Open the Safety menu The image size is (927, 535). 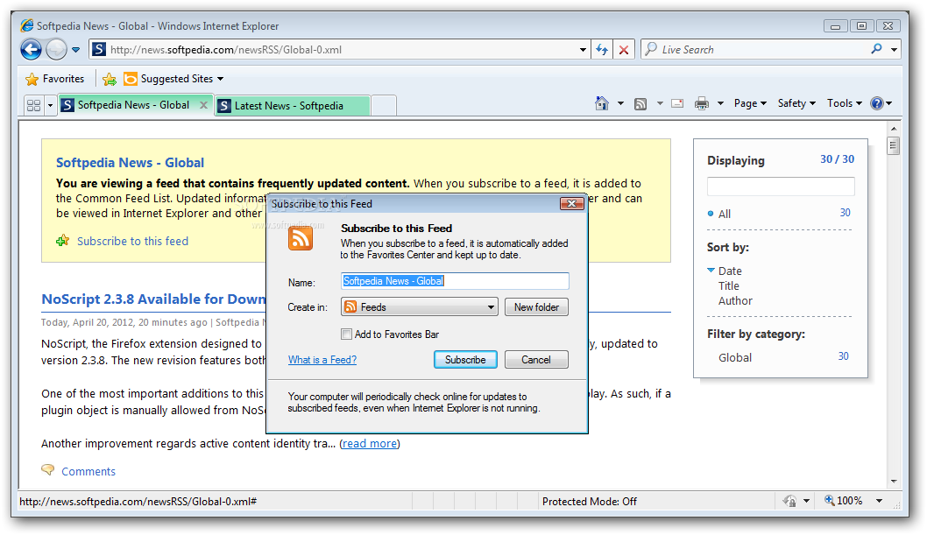pos(796,103)
